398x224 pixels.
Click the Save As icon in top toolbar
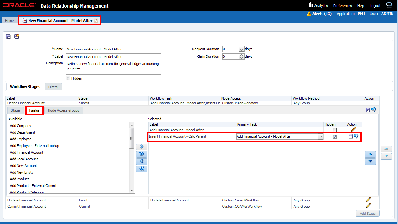tap(17, 36)
